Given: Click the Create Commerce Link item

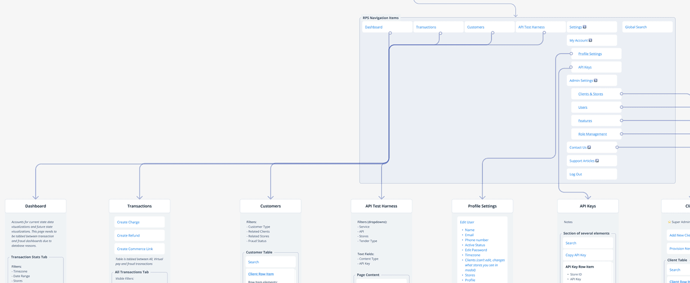Looking at the screenshot, I should coord(140,249).
